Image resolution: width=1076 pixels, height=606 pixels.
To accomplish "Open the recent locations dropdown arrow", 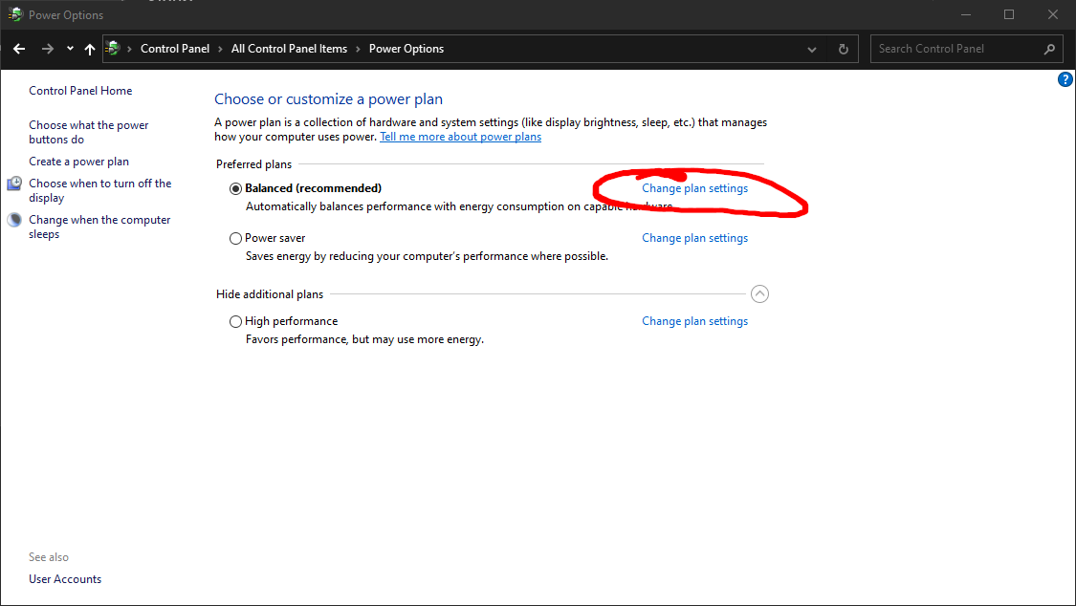I will point(70,49).
